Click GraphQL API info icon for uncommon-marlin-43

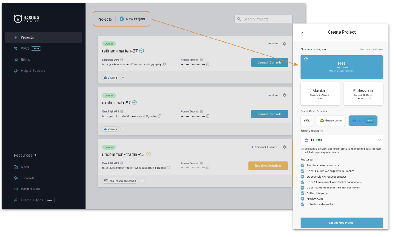pos(122,163)
